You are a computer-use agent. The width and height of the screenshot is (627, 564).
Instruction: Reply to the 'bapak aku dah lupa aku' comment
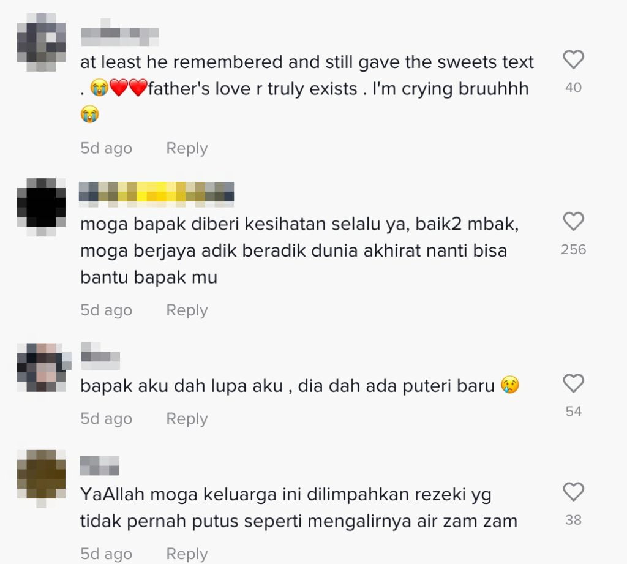(x=187, y=418)
